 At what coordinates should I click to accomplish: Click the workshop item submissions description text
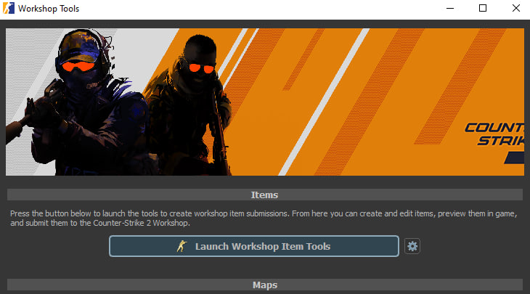point(264,218)
